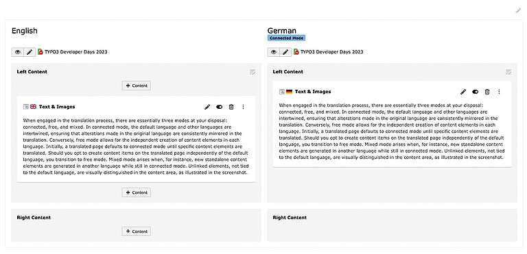Screen dimensions: 527x254
Task: Open English Text & Images element title
Action: (x=57, y=107)
